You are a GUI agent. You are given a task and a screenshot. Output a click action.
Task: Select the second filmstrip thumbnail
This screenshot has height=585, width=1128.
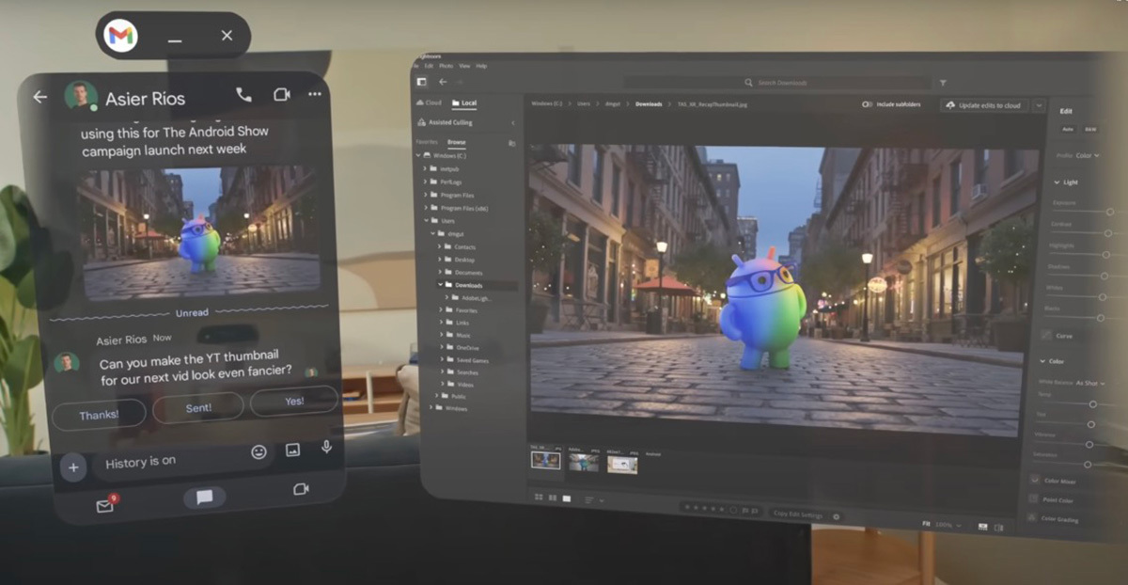[x=583, y=463]
